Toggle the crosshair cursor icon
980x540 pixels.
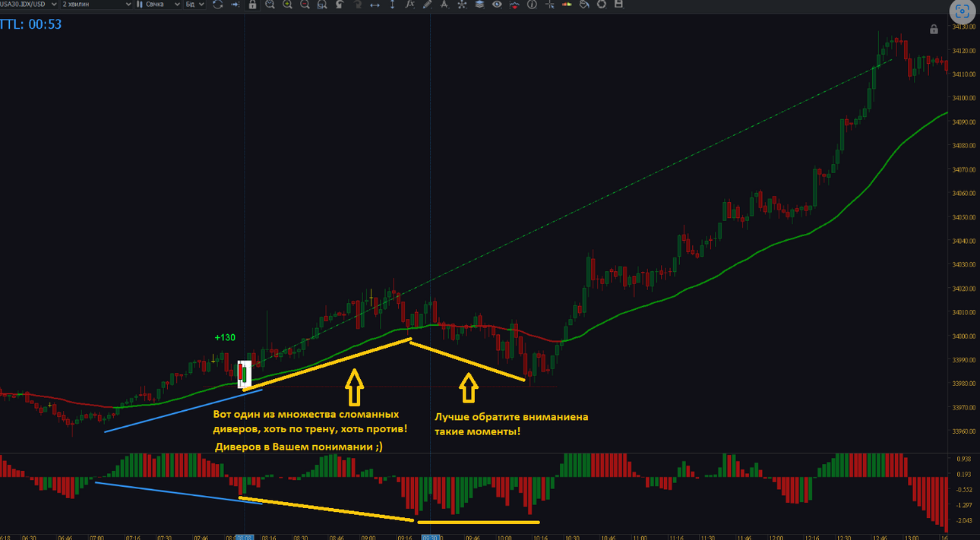549,5
